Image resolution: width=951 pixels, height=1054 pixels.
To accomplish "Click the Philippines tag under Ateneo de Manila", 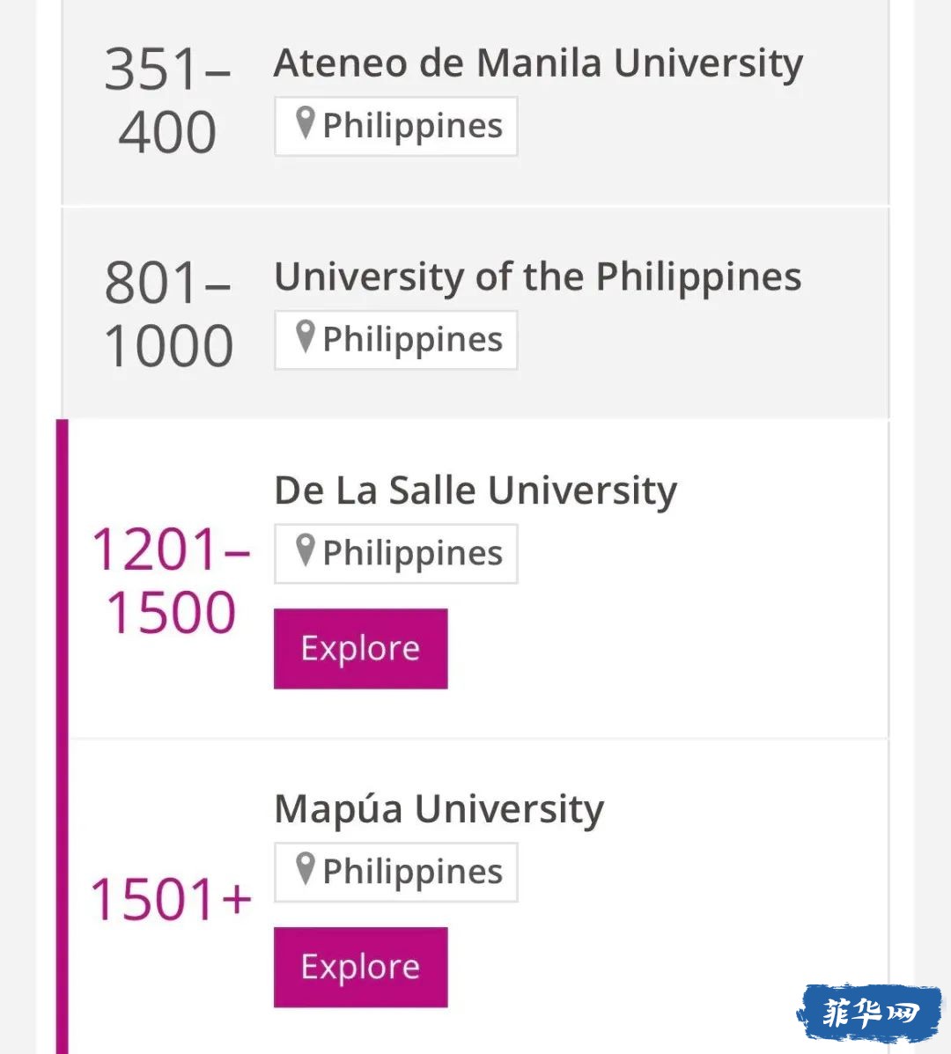I will point(396,127).
